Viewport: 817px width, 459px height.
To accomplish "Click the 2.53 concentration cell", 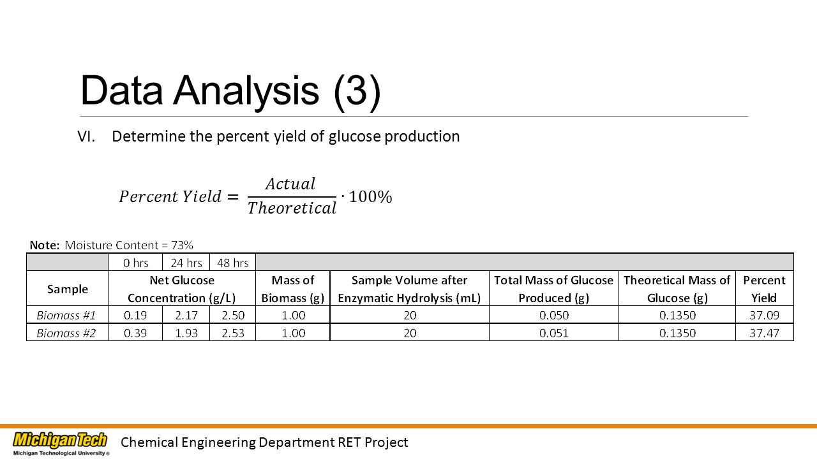I will click(232, 333).
